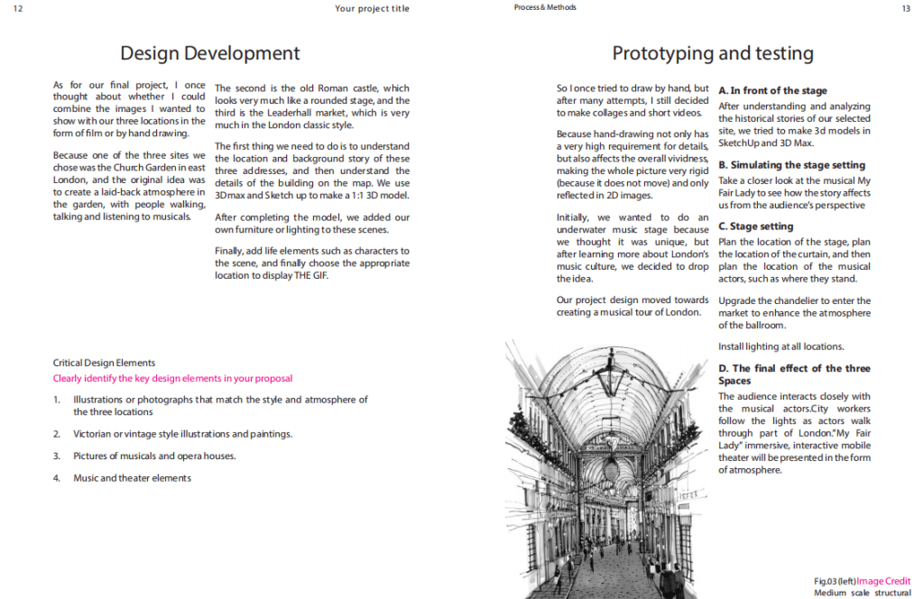Click the "Your project title" header text
The width and height of the screenshot is (923, 599).
pyautogui.click(x=371, y=8)
